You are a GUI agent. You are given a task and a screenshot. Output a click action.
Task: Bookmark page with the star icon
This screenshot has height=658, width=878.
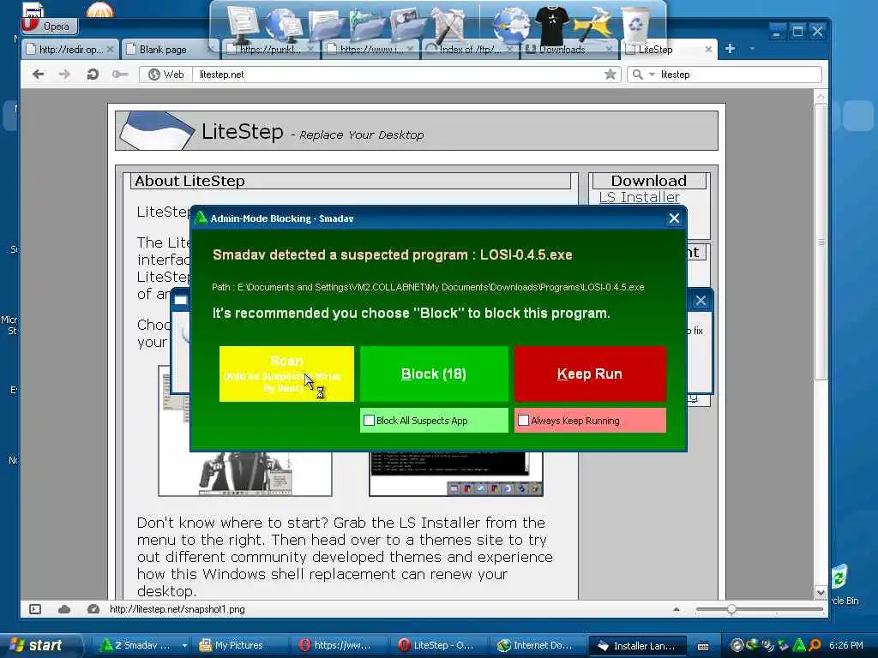tap(610, 75)
